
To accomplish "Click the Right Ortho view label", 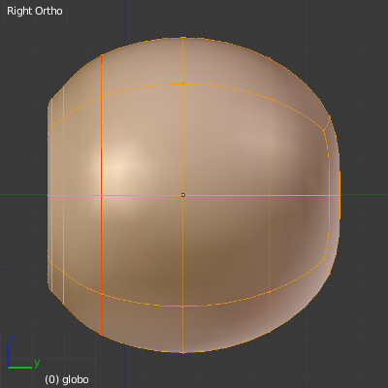I will pyautogui.click(x=35, y=11).
